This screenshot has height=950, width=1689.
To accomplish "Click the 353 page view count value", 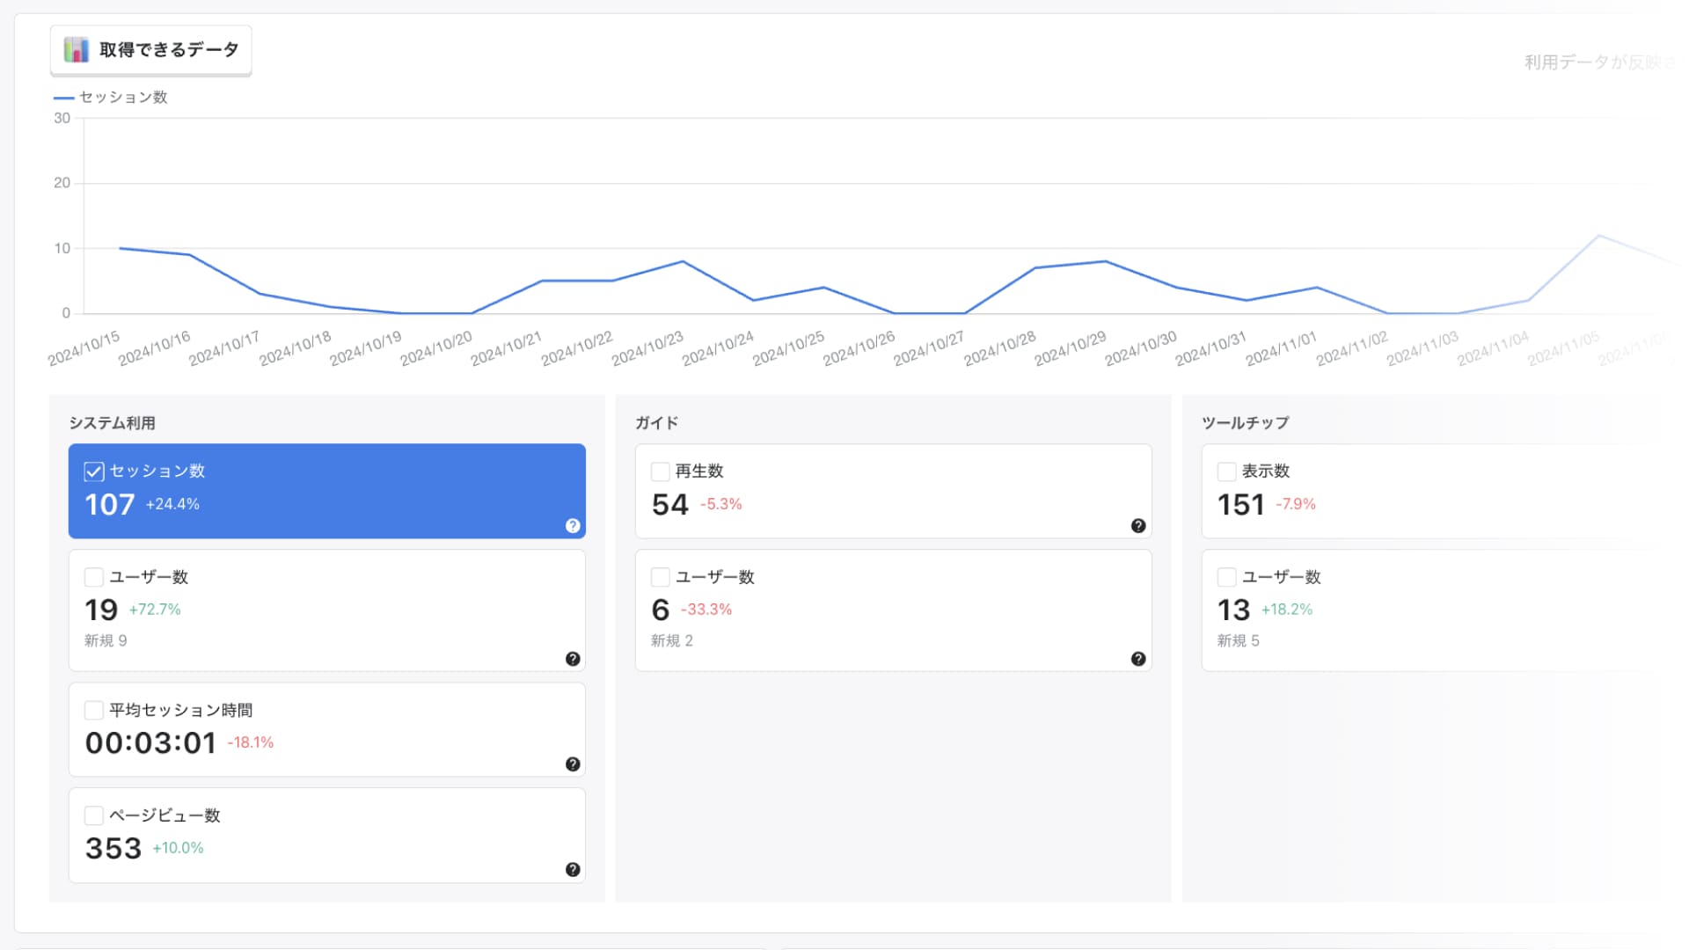I will coord(113,849).
